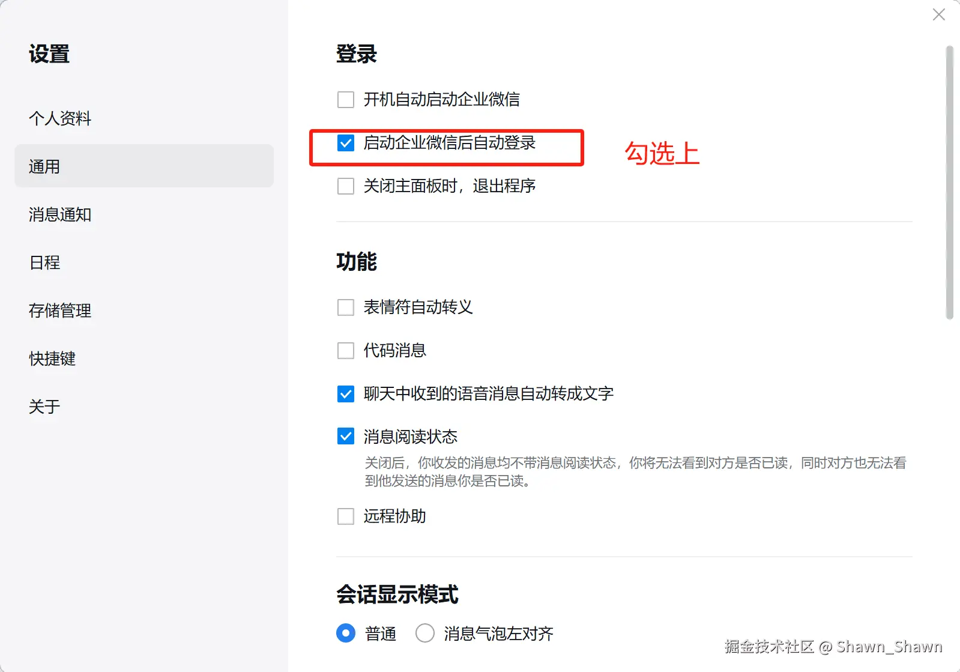
Task: Select the 通用 settings section
Action: point(144,166)
